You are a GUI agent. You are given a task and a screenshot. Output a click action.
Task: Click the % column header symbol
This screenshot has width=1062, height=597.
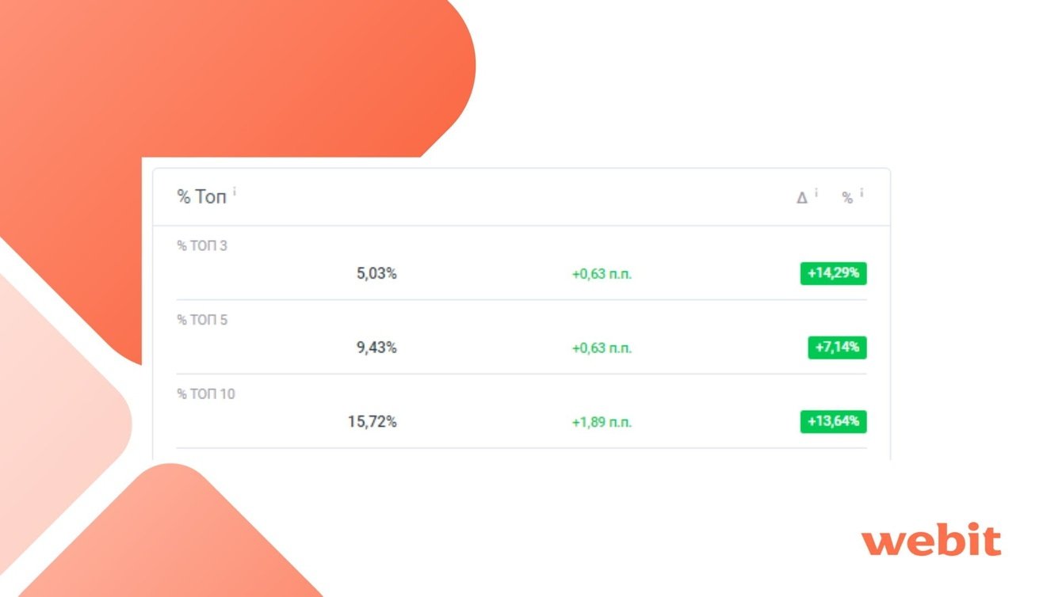pyautogui.click(x=847, y=198)
